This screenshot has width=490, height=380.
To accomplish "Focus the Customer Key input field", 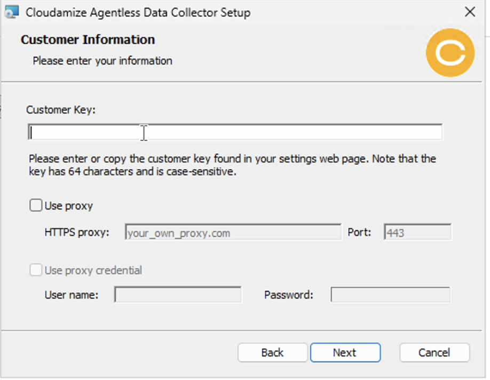I will [235, 132].
